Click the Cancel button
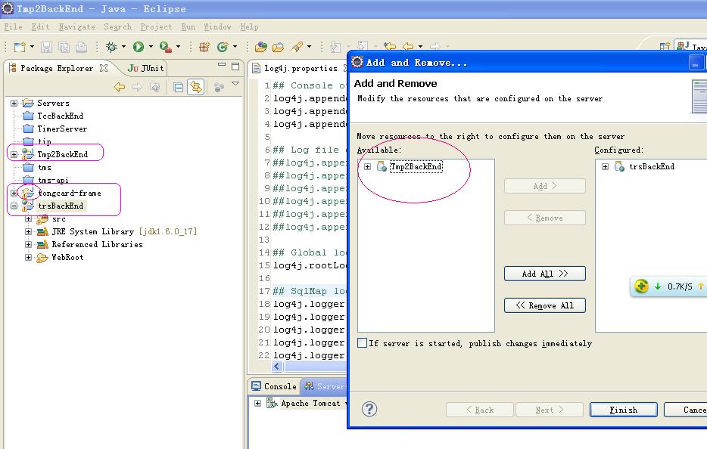The height and width of the screenshot is (449, 707). click(685, 410)
